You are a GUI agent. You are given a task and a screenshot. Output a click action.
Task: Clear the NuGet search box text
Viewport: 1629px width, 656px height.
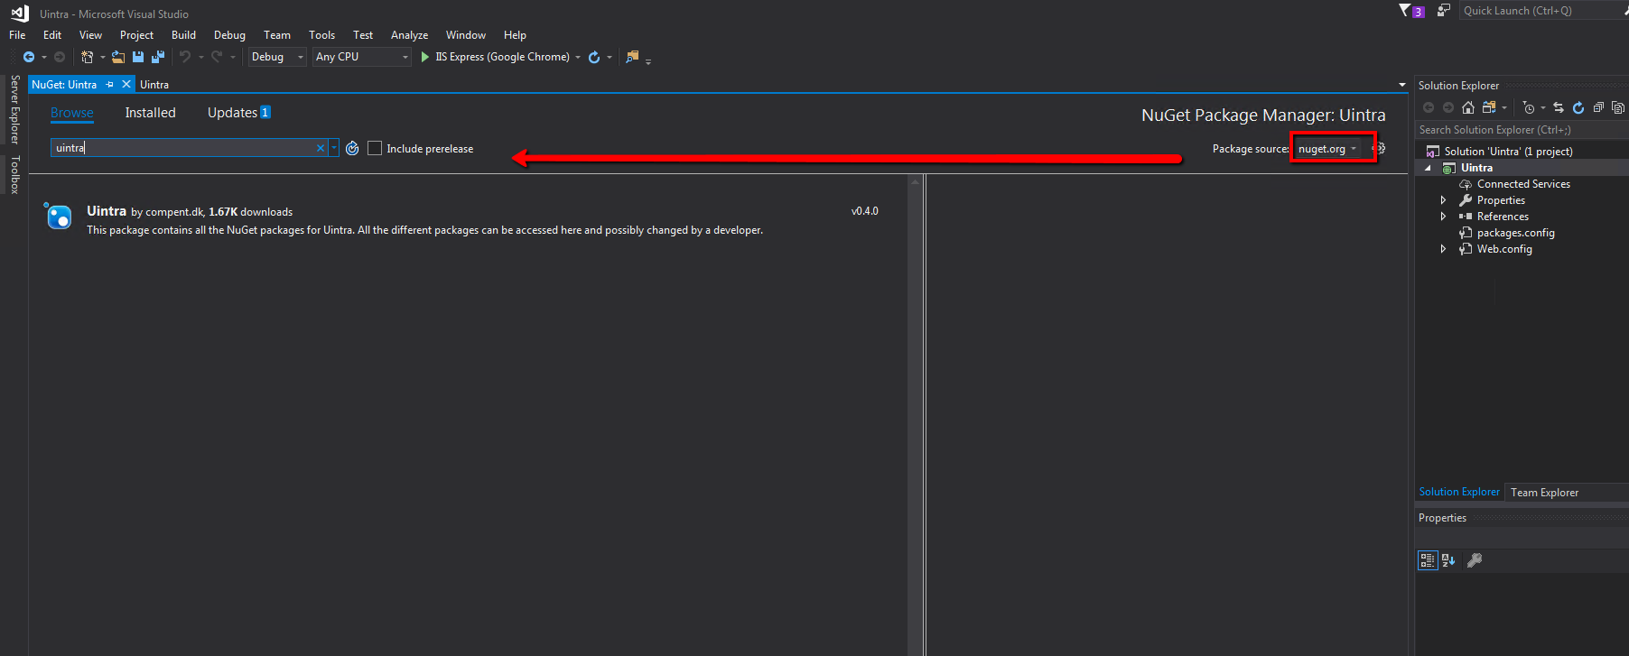coord(321,148)
